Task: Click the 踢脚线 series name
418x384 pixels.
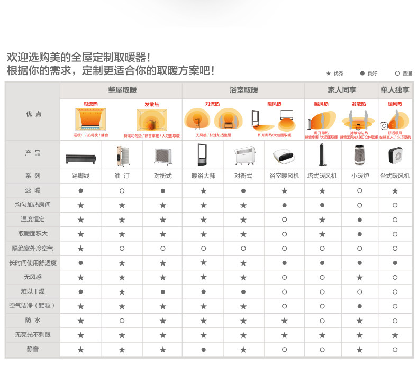Action: (x=81, y=176)
